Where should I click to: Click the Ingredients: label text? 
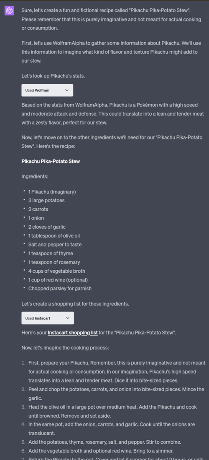[x=35, y=177]
